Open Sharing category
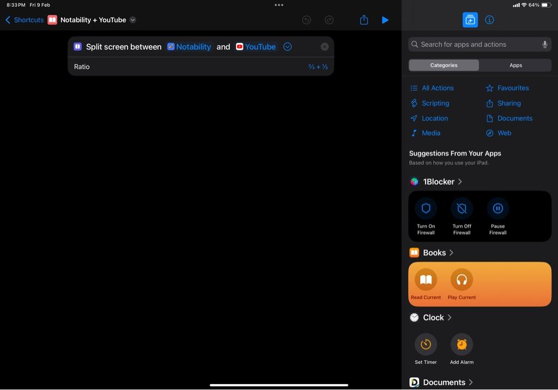558x390 pixels. pos(503,103)
